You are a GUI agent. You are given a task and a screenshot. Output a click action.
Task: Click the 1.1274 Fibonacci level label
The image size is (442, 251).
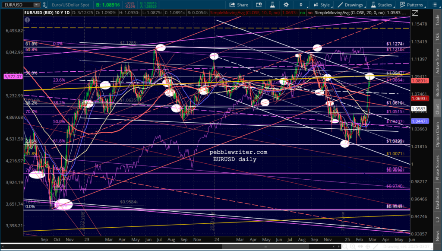(x=395, y=44)
